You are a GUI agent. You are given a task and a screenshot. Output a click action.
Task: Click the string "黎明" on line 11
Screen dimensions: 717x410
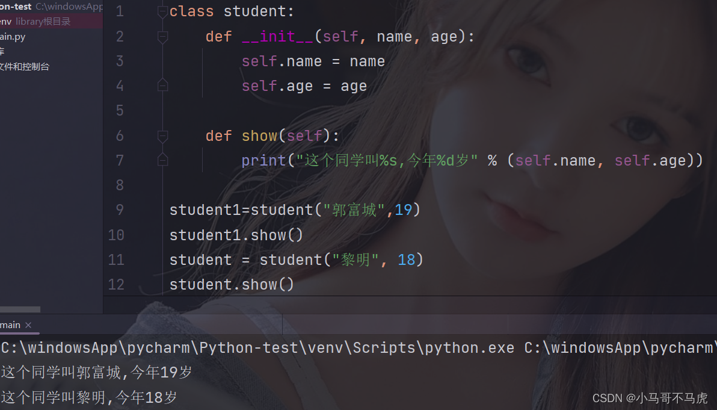tap(355, 260)
